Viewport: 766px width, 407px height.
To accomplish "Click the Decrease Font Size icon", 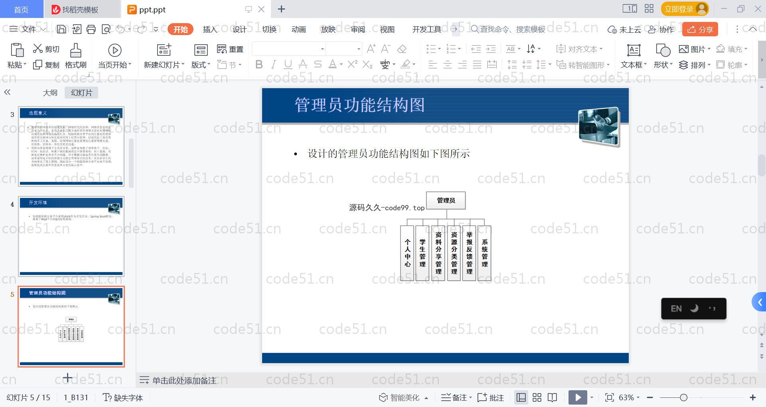I will coord(385,49).
